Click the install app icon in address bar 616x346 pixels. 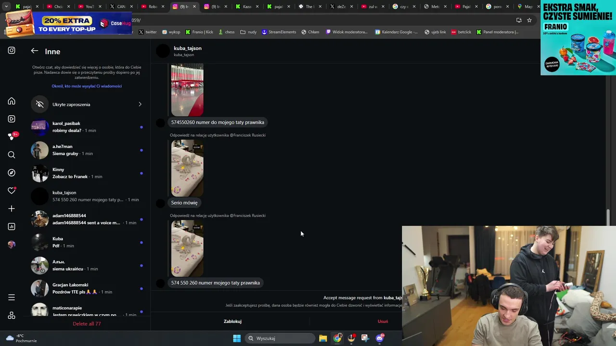[x=519, y=20]
